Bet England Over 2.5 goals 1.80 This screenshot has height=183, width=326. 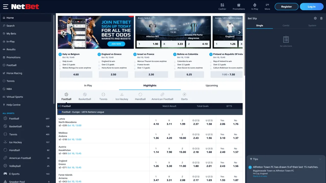(196, 164)
